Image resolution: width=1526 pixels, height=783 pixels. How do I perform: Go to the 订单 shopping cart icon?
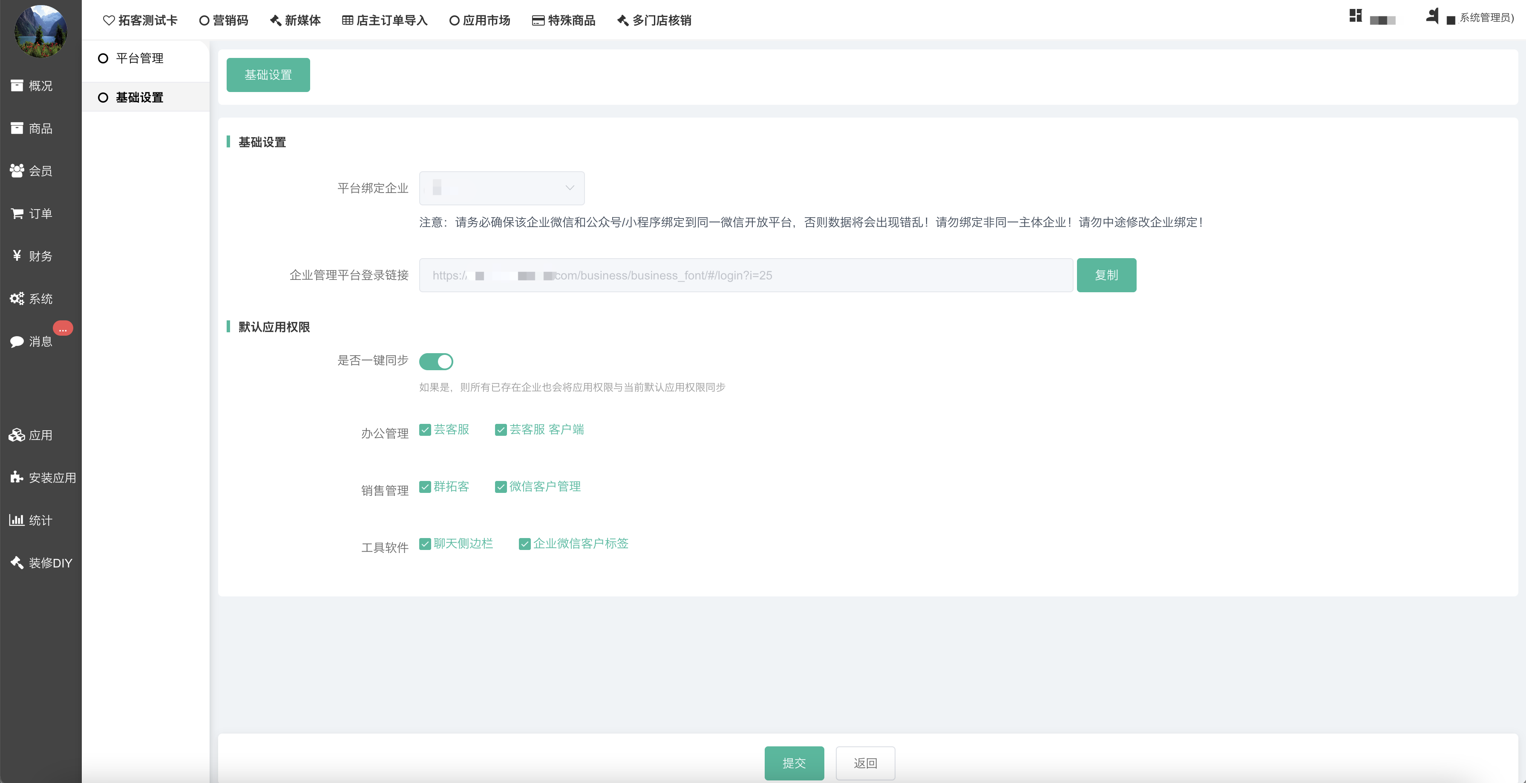(x=17, y=214)
